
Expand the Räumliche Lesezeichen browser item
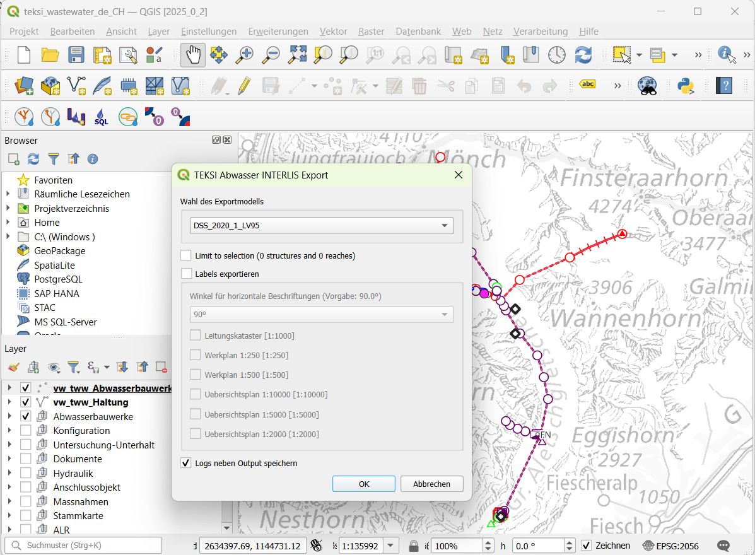coord(8,194)
